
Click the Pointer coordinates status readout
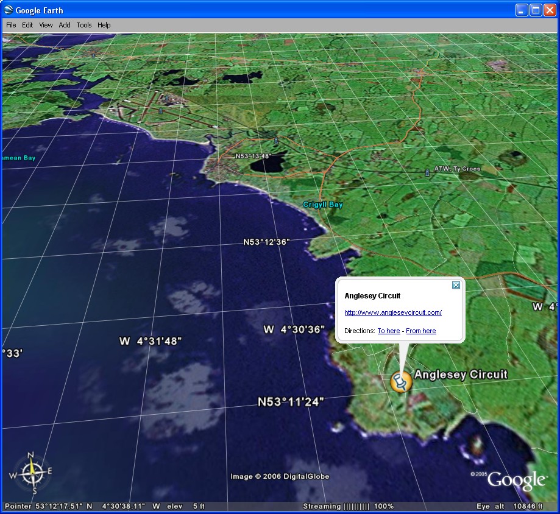tap(82, 506)
